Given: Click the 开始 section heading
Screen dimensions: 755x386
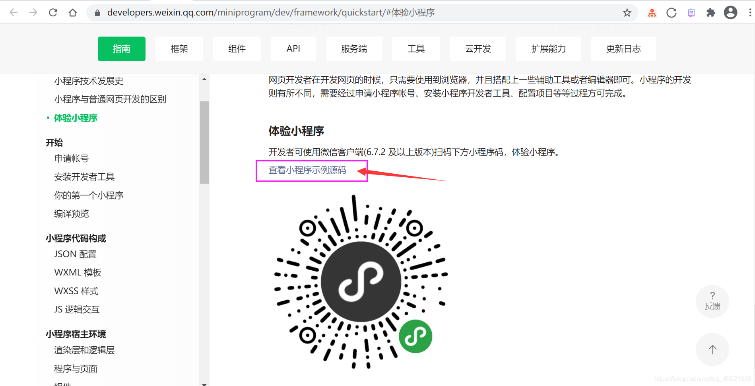Looking at the screenshot, I should pyautogui.click(x=54, y=143).
